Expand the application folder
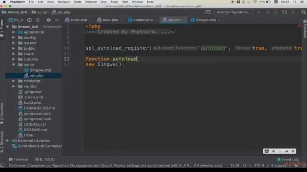The image size is (307, 172). click(13, 32)
